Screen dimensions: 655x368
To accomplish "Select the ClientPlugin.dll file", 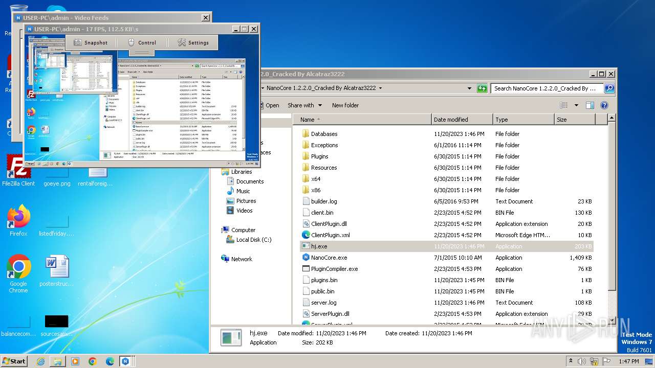I will (446, 224).
